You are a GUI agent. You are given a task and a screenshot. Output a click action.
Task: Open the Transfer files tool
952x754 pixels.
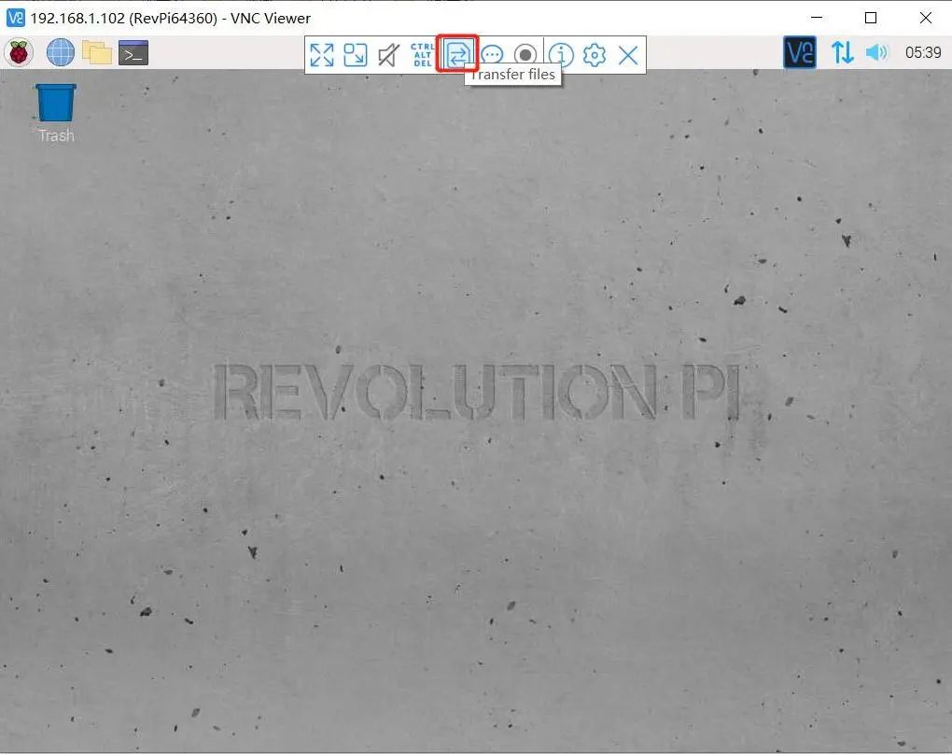click(x=457, y=54)
